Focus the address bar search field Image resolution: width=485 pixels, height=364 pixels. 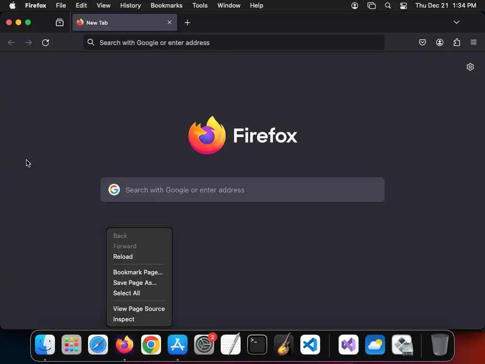click(x=234, y=42)
